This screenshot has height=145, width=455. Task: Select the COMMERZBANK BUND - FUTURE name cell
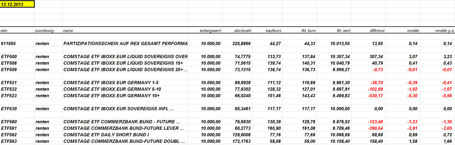125,121
